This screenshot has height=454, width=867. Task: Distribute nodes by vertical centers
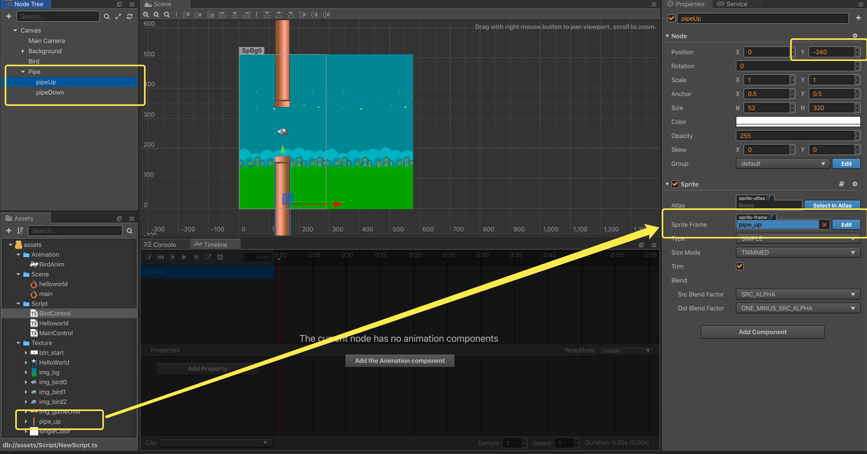[x=279, y=14]
